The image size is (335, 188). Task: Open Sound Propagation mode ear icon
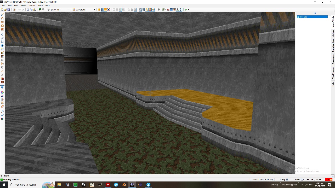[2, 64]
